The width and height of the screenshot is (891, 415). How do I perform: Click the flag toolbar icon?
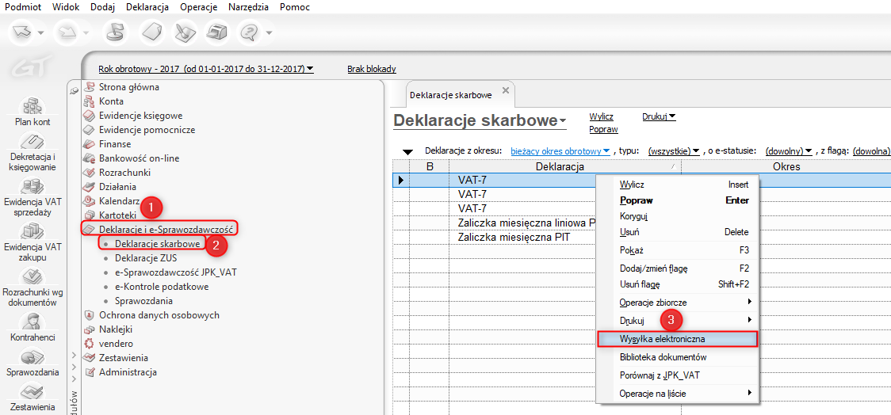(116, 33)
